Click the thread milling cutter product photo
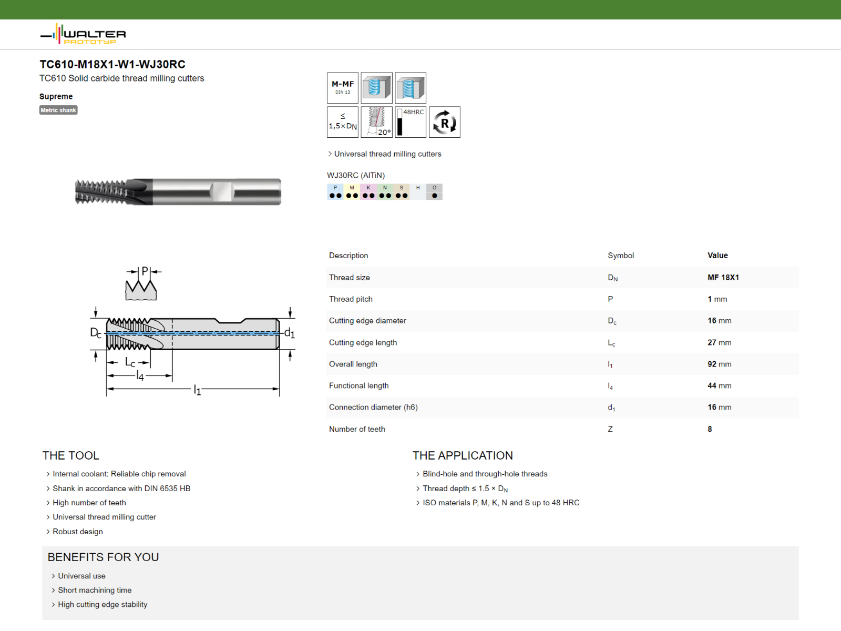The image size is (841, 631). [178, 191]
